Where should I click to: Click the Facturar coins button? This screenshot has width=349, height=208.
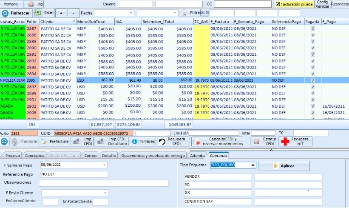coord(24,141)
